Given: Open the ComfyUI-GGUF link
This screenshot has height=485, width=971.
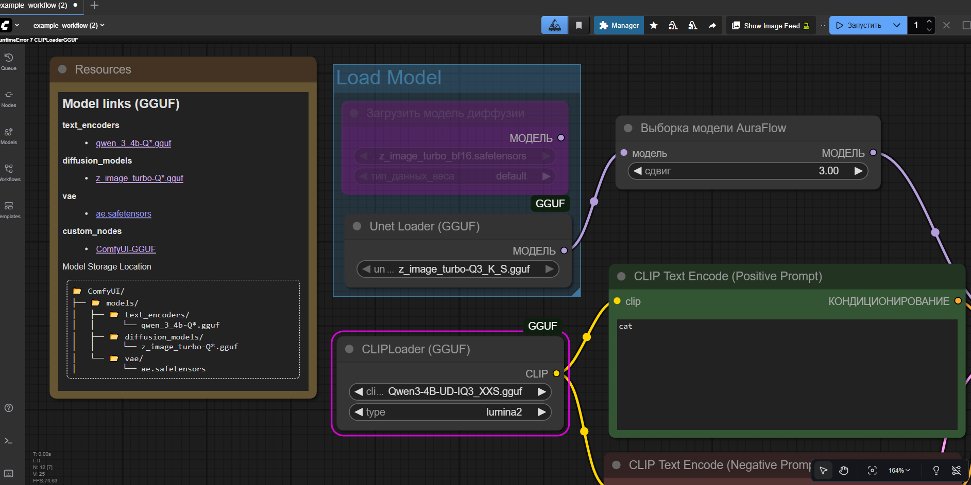Looking at the screenshot, I should [x=126, y=249].
